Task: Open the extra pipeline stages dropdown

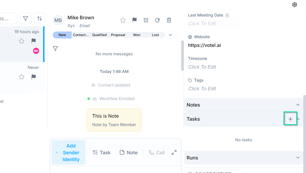Action: tap(170, 35)
